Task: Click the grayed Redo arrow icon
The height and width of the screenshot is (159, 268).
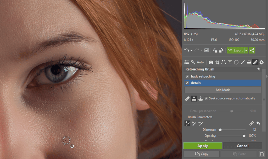Action: [x=197, y=50]
